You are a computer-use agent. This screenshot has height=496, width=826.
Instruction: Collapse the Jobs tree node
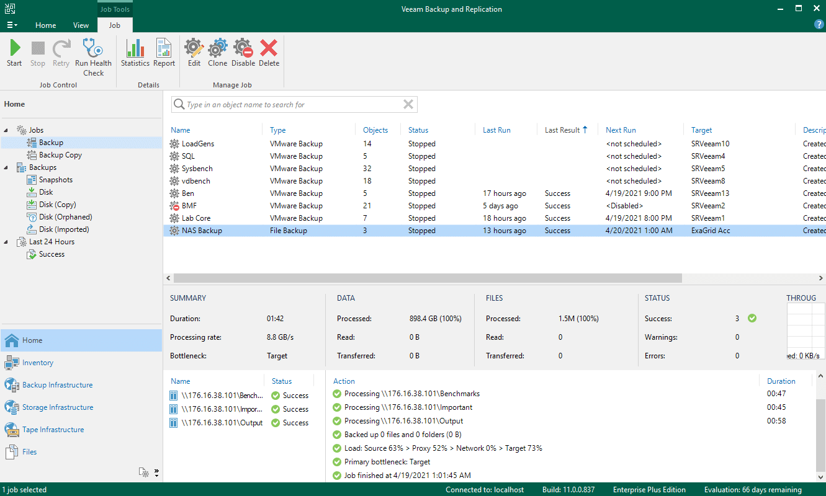click(x=6, y=130)
